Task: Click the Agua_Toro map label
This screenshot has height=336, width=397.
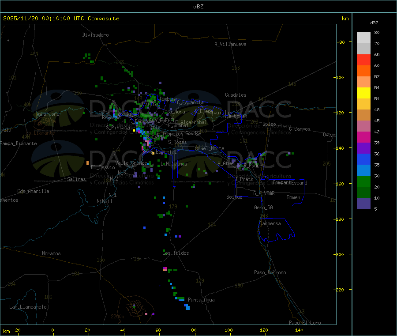Action: point(47,114)
